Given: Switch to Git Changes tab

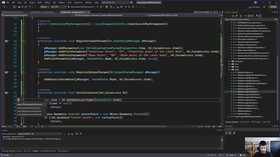Looking at the screenshot, I should pyautogui.click(x=256, y=122).
